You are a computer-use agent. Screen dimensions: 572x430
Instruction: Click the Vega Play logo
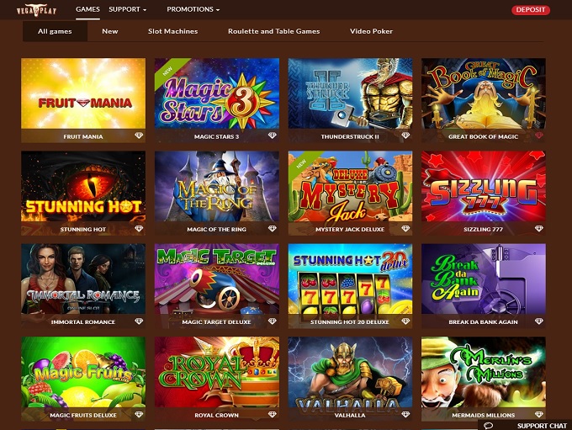pos(36,10)
